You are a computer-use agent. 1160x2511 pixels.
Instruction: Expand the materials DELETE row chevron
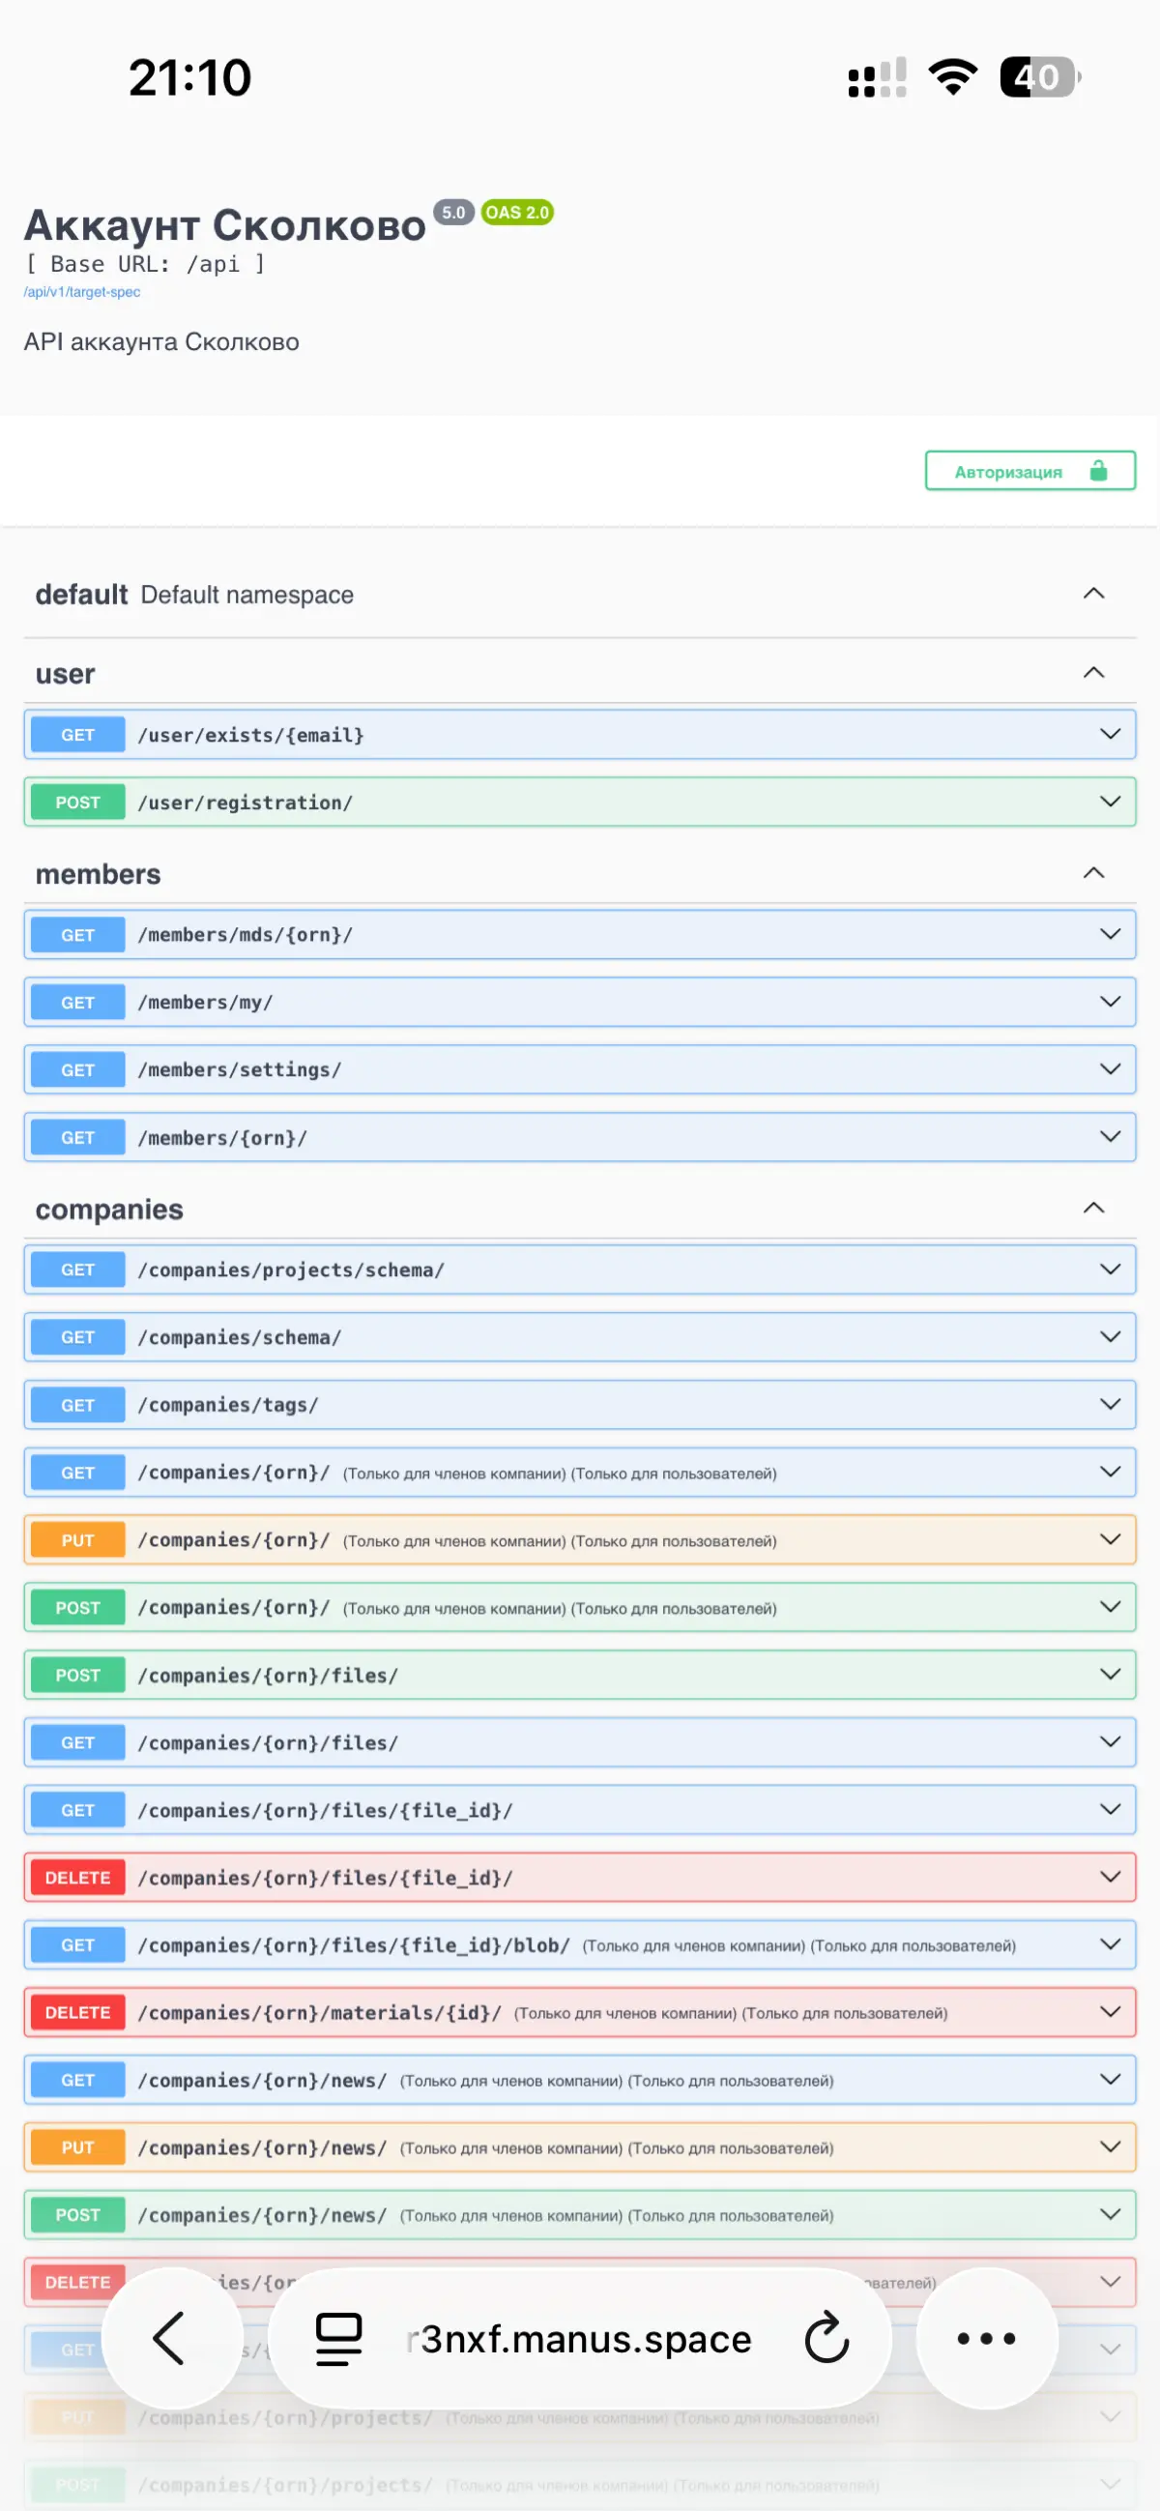[1111, 2011]
